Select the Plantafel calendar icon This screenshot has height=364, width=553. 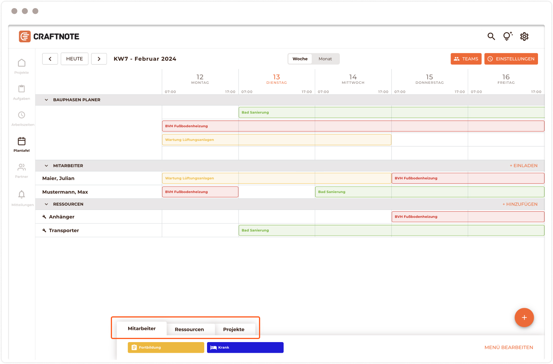[22, 141]
